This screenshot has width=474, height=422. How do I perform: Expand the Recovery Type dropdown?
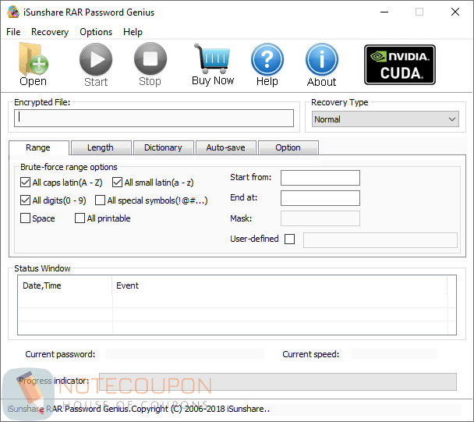coord(385,119)
